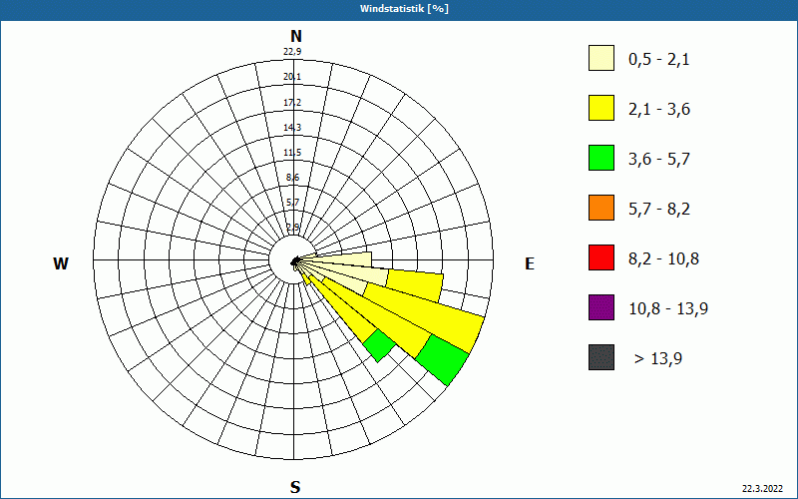Click the 5,7 ring scale label

[x=292, y=203]
